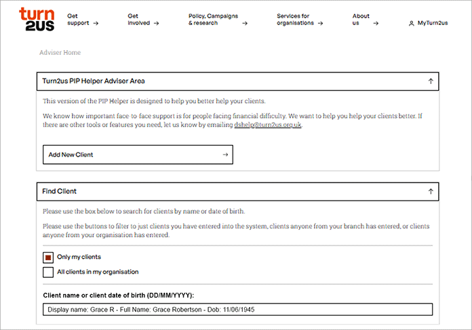Screen dimensions: 472x330
Task: Click the arrow icon in Add New Client
Action: tap(225, 154)
